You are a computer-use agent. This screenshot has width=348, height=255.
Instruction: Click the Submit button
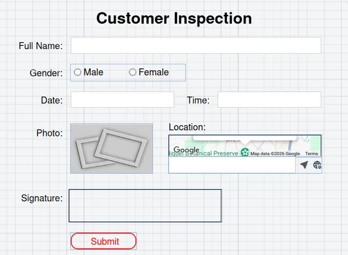[103, 241]
